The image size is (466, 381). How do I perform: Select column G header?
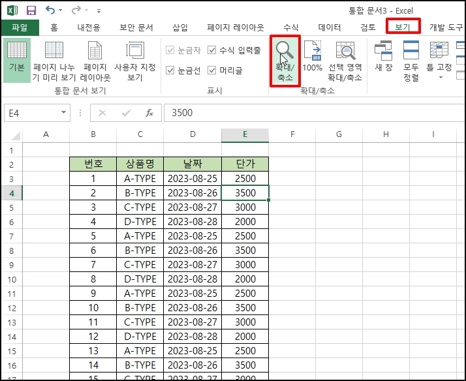point(339,134)
